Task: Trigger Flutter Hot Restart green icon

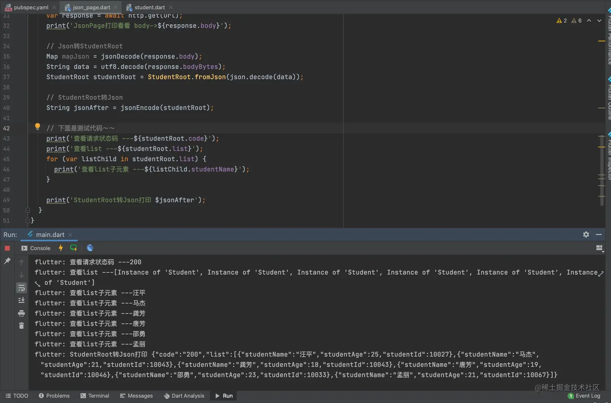Action: [74, 248]
